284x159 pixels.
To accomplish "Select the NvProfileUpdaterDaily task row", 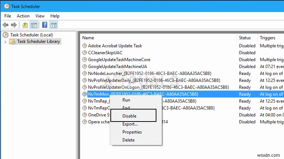I will click(x=154, y=80).
